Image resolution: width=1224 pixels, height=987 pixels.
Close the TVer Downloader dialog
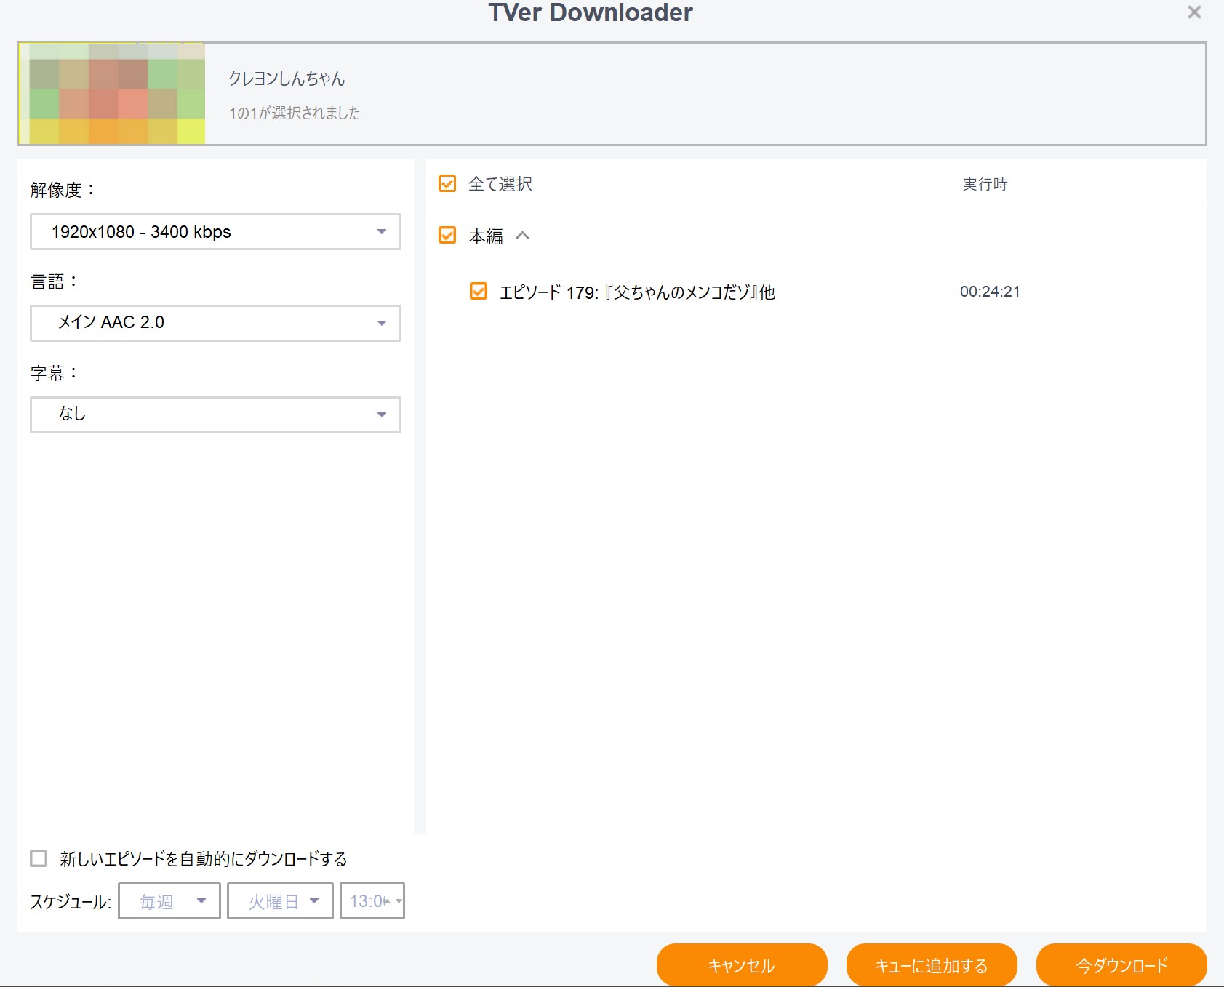coord(1194,12)
